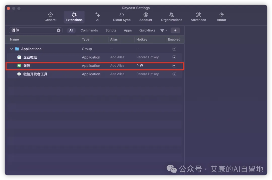This screenshot has height=180, width=272.
Task: Open the General settings tab
Action: point(50,17)
